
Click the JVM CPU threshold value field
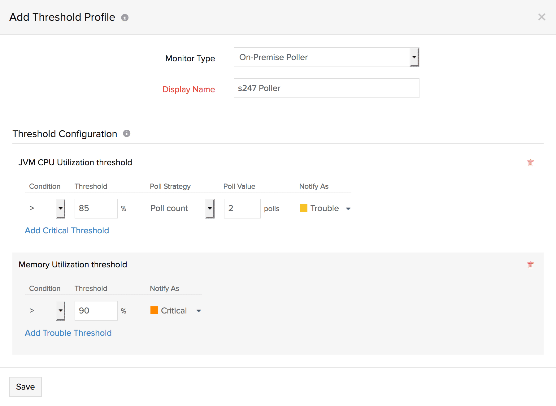[x=96, y=208]
